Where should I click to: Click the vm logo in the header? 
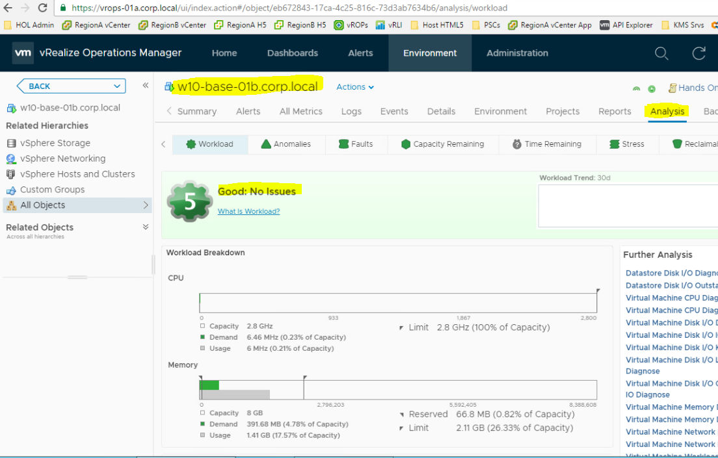(23, 53)
